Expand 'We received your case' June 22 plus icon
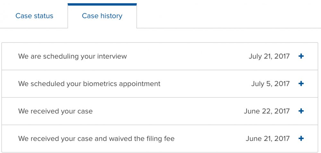 coord(301,111)
